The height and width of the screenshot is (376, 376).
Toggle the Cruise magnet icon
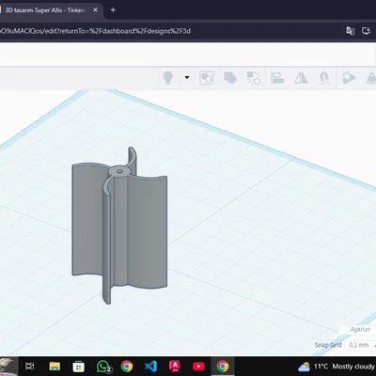[324, 78]
